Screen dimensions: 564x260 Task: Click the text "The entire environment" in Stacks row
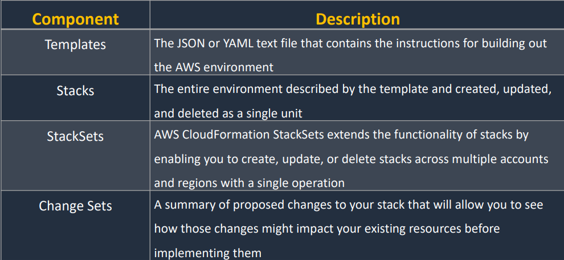(x=221, y=90)
